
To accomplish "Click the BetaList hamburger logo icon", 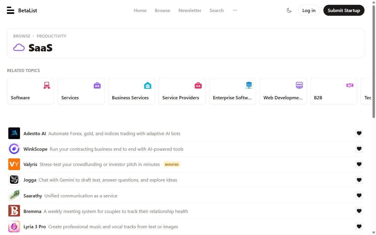I will click(x=11, y=10).
